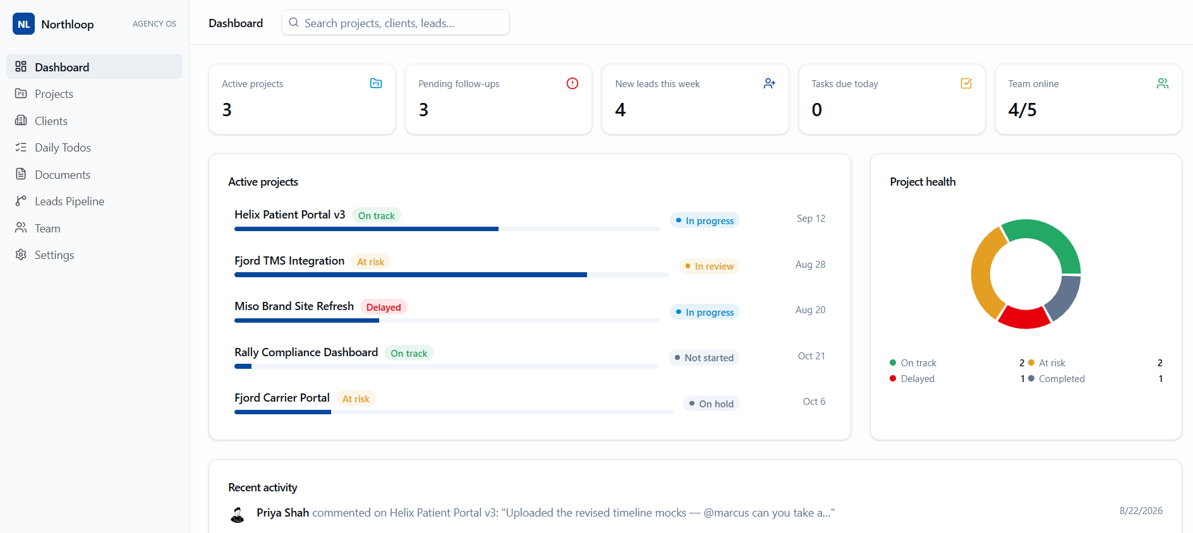The height and width of the screenshot is (533, 1193).
Task: Click the Dashboard grid icon in the sidebar
Action: click(x=21, y=67)
